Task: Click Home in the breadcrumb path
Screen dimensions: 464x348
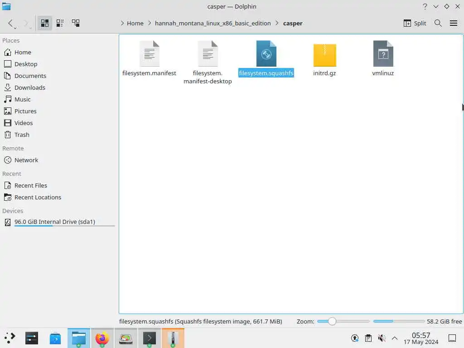Action: point(135,23)
